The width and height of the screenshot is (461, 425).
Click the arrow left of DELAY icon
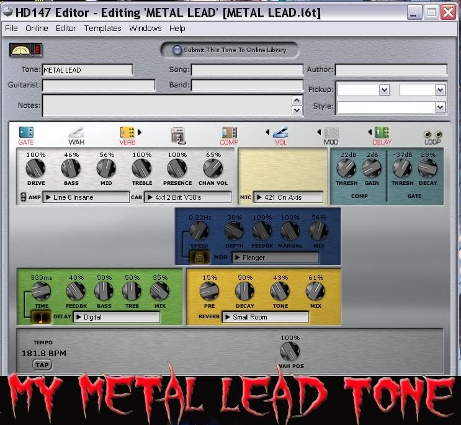370,132
